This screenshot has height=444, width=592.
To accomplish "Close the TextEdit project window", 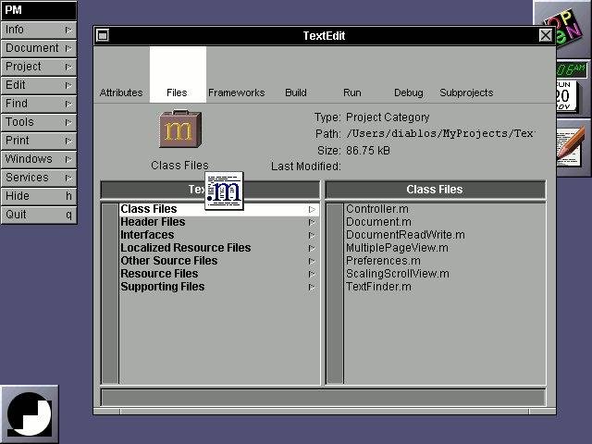I will 545,35.
